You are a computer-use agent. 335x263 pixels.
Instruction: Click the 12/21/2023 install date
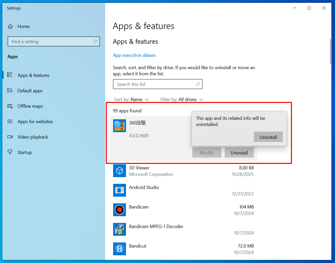click(x=242, y=194)
